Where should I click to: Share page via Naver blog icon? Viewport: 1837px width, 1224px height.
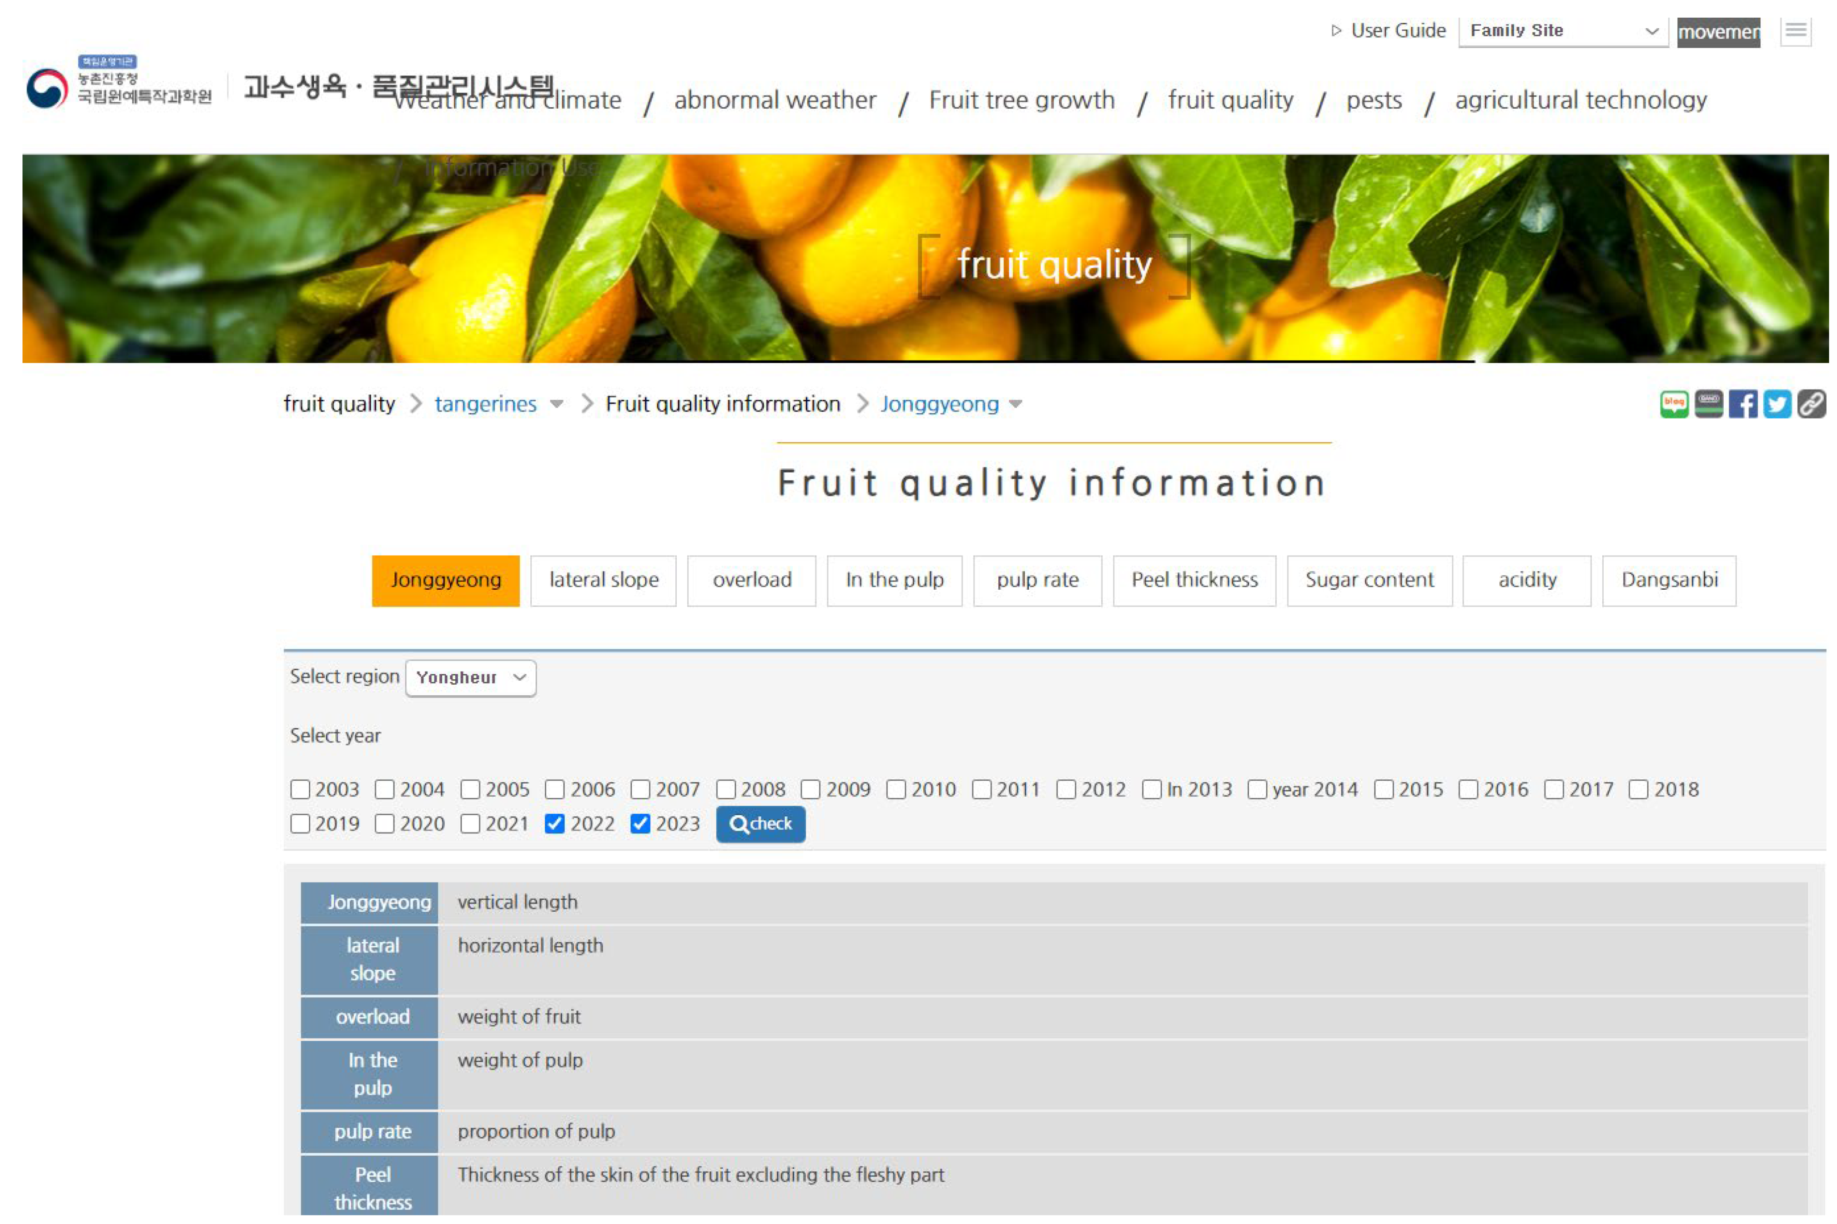(x=1673, y=404)
